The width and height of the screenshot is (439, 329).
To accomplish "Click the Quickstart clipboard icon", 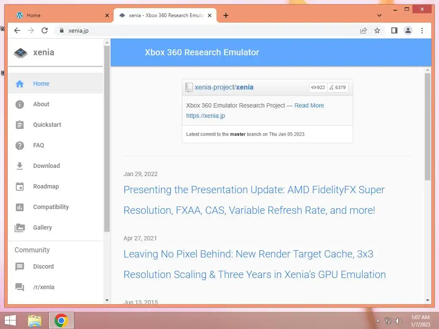I will click(20, 125).
